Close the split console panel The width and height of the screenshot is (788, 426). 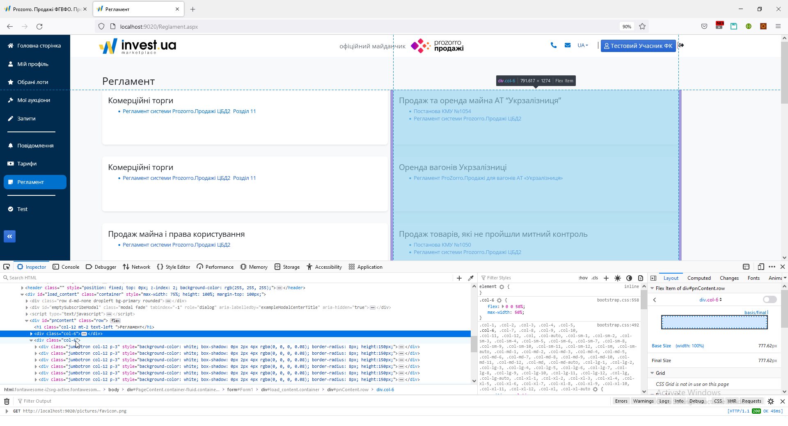point(782,401)
